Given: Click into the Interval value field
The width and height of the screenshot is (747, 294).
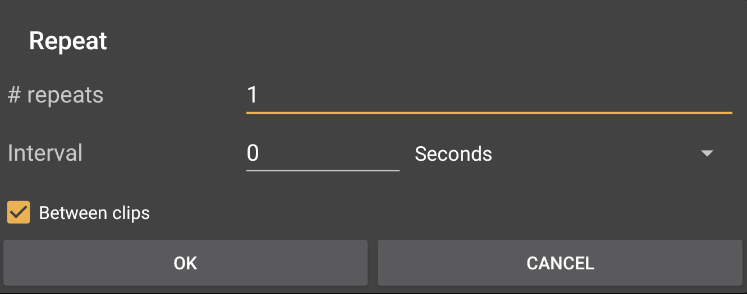Looking at the screenshot, I should 323,153.
